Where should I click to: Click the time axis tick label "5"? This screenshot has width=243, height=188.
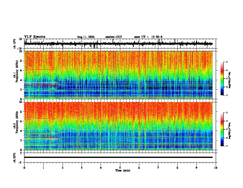120,167
